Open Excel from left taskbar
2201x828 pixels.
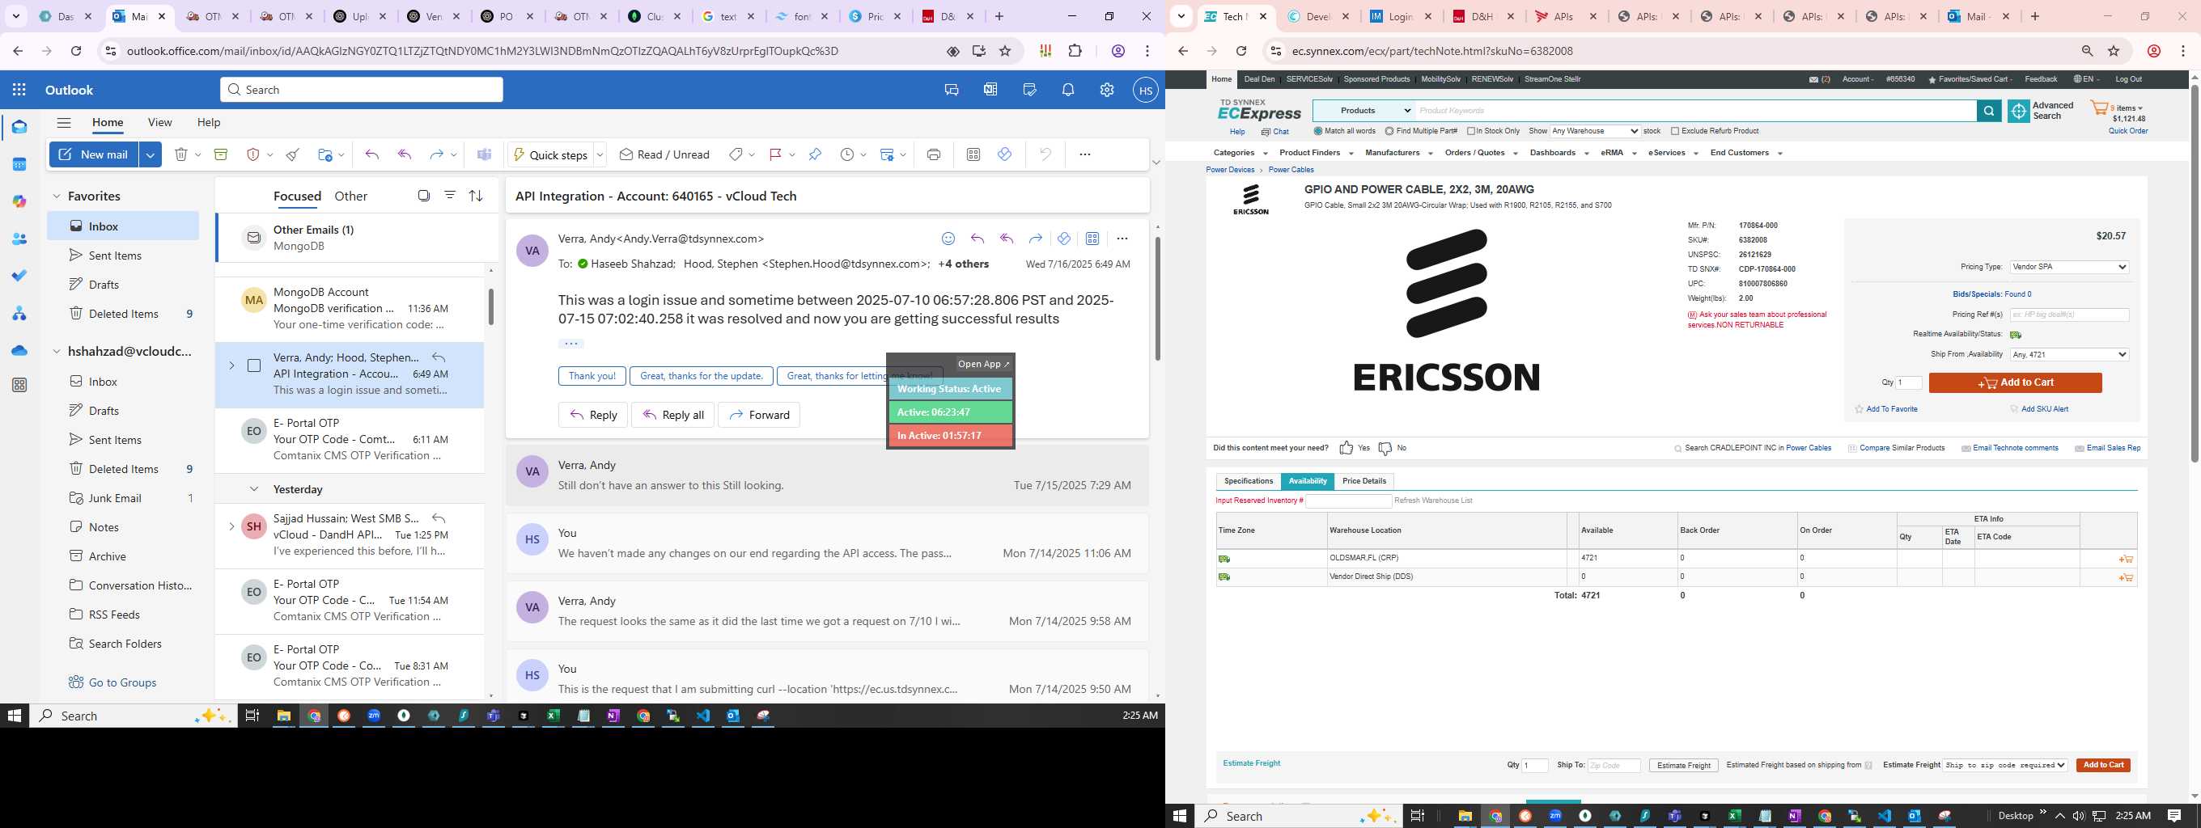tap(553, 716)
